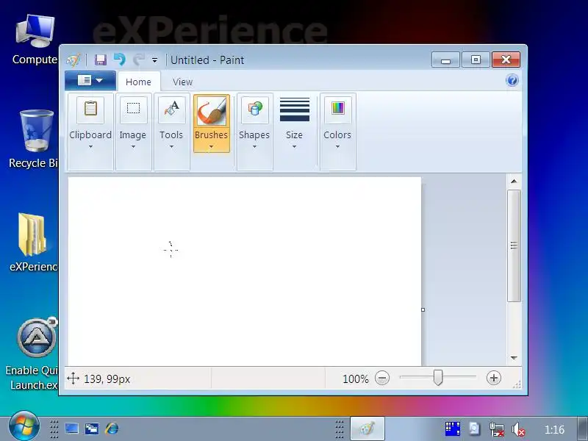Maximize the Paint window
The height and width of the screenshot is (441, 588).
click(476, 60)
